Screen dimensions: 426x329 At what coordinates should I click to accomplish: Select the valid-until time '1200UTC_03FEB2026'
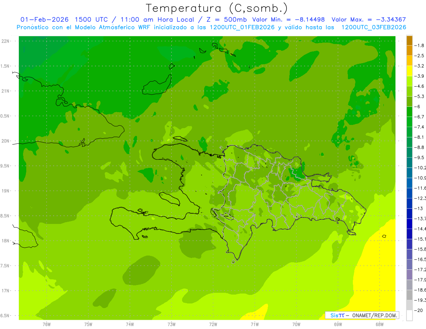pos(374,27)
